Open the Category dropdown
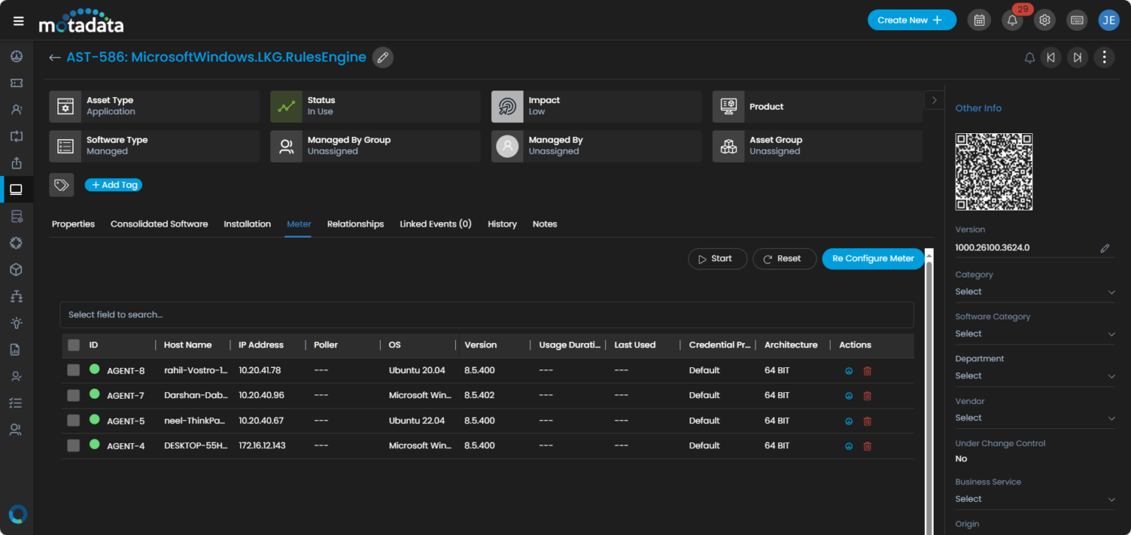The height and width of the screenshot is (535, 1131). point(1035,292)
